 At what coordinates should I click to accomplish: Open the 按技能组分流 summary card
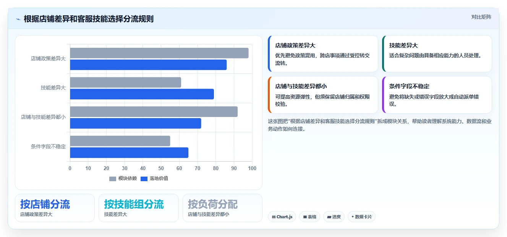(139, 208)
